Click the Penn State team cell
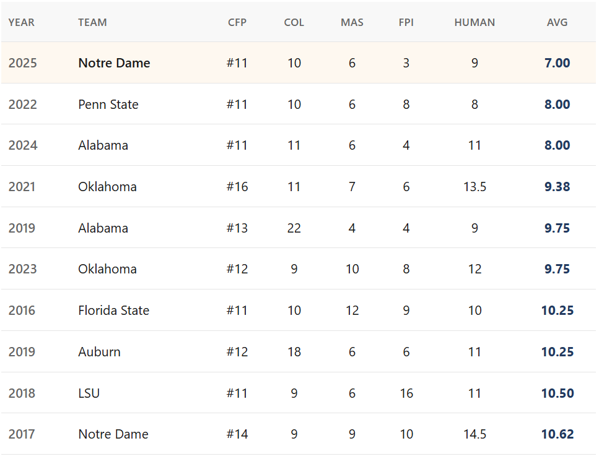 (108, 105)
